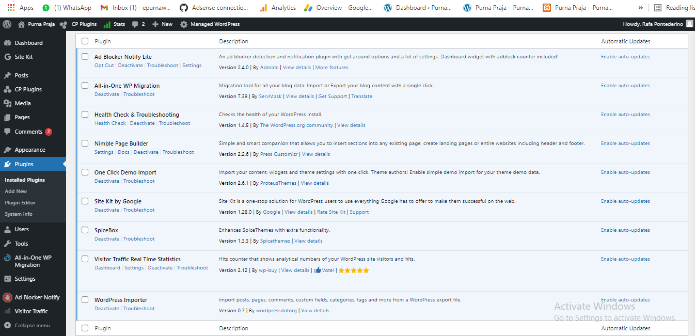Image resolution: width=695 pixels, height=336 pixels.
Task: Check the One Click Demo Import checkbox
Action: pyautogui.click(x=85, y=172)
